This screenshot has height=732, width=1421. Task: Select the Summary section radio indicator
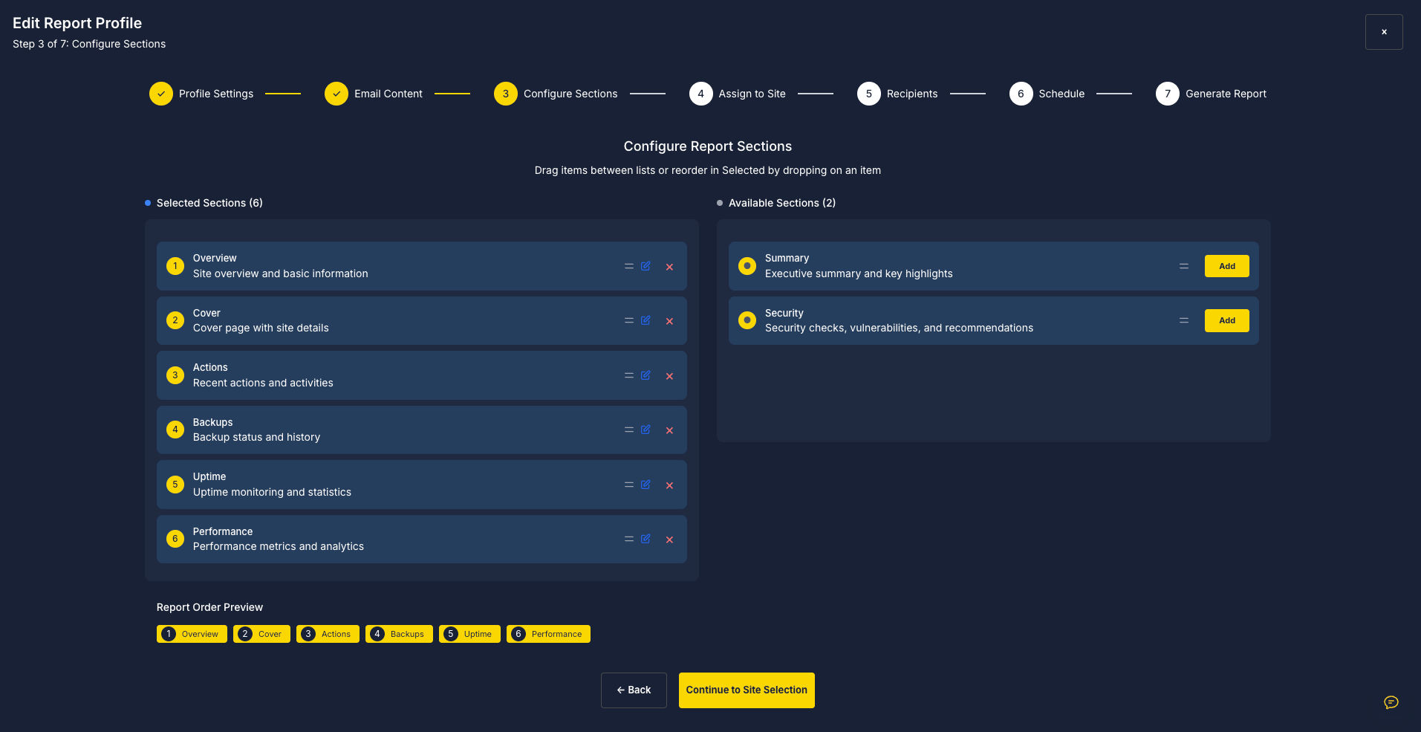(x=747, y=266)
